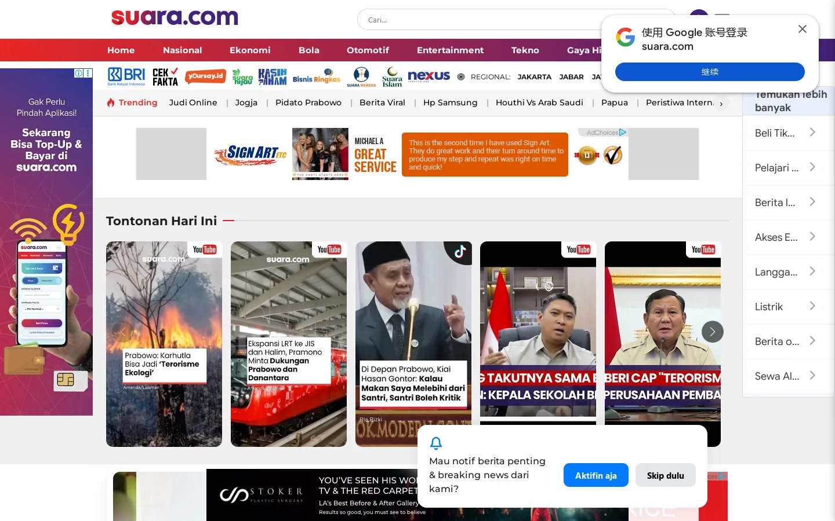Close the Google sign-in popup
835x521 pixels.
point(803,29)
